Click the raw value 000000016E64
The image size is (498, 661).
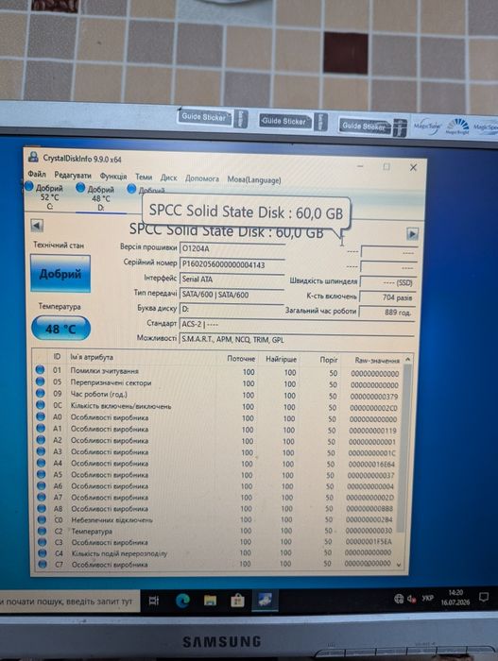point(371,465)
